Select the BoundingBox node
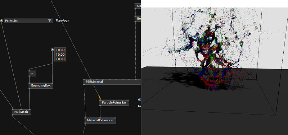 (x=41, y=85)
